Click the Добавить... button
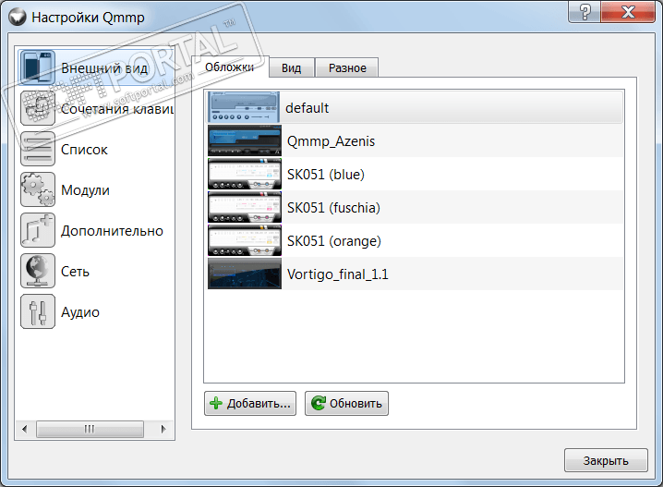 (250, 403)
